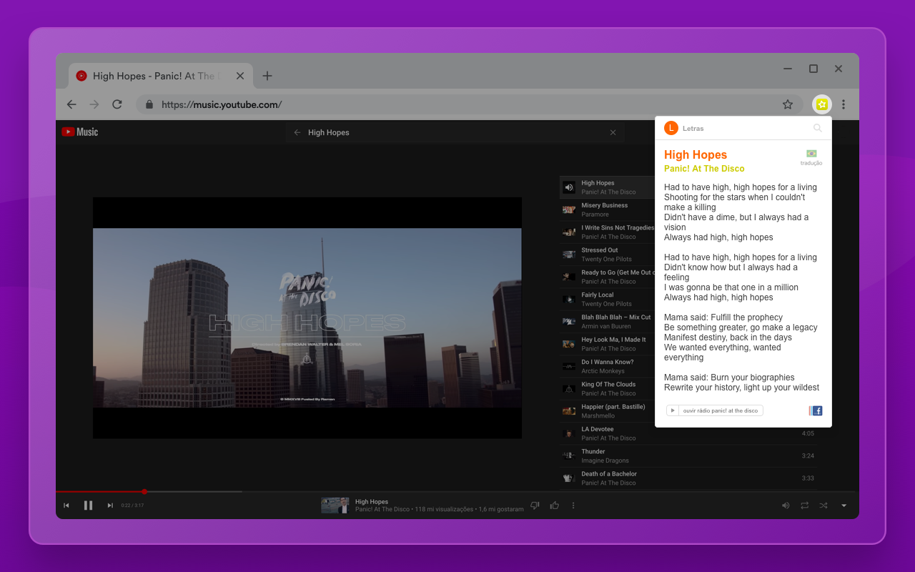Pause the playing song
The image size is (915, 572).
89,506
